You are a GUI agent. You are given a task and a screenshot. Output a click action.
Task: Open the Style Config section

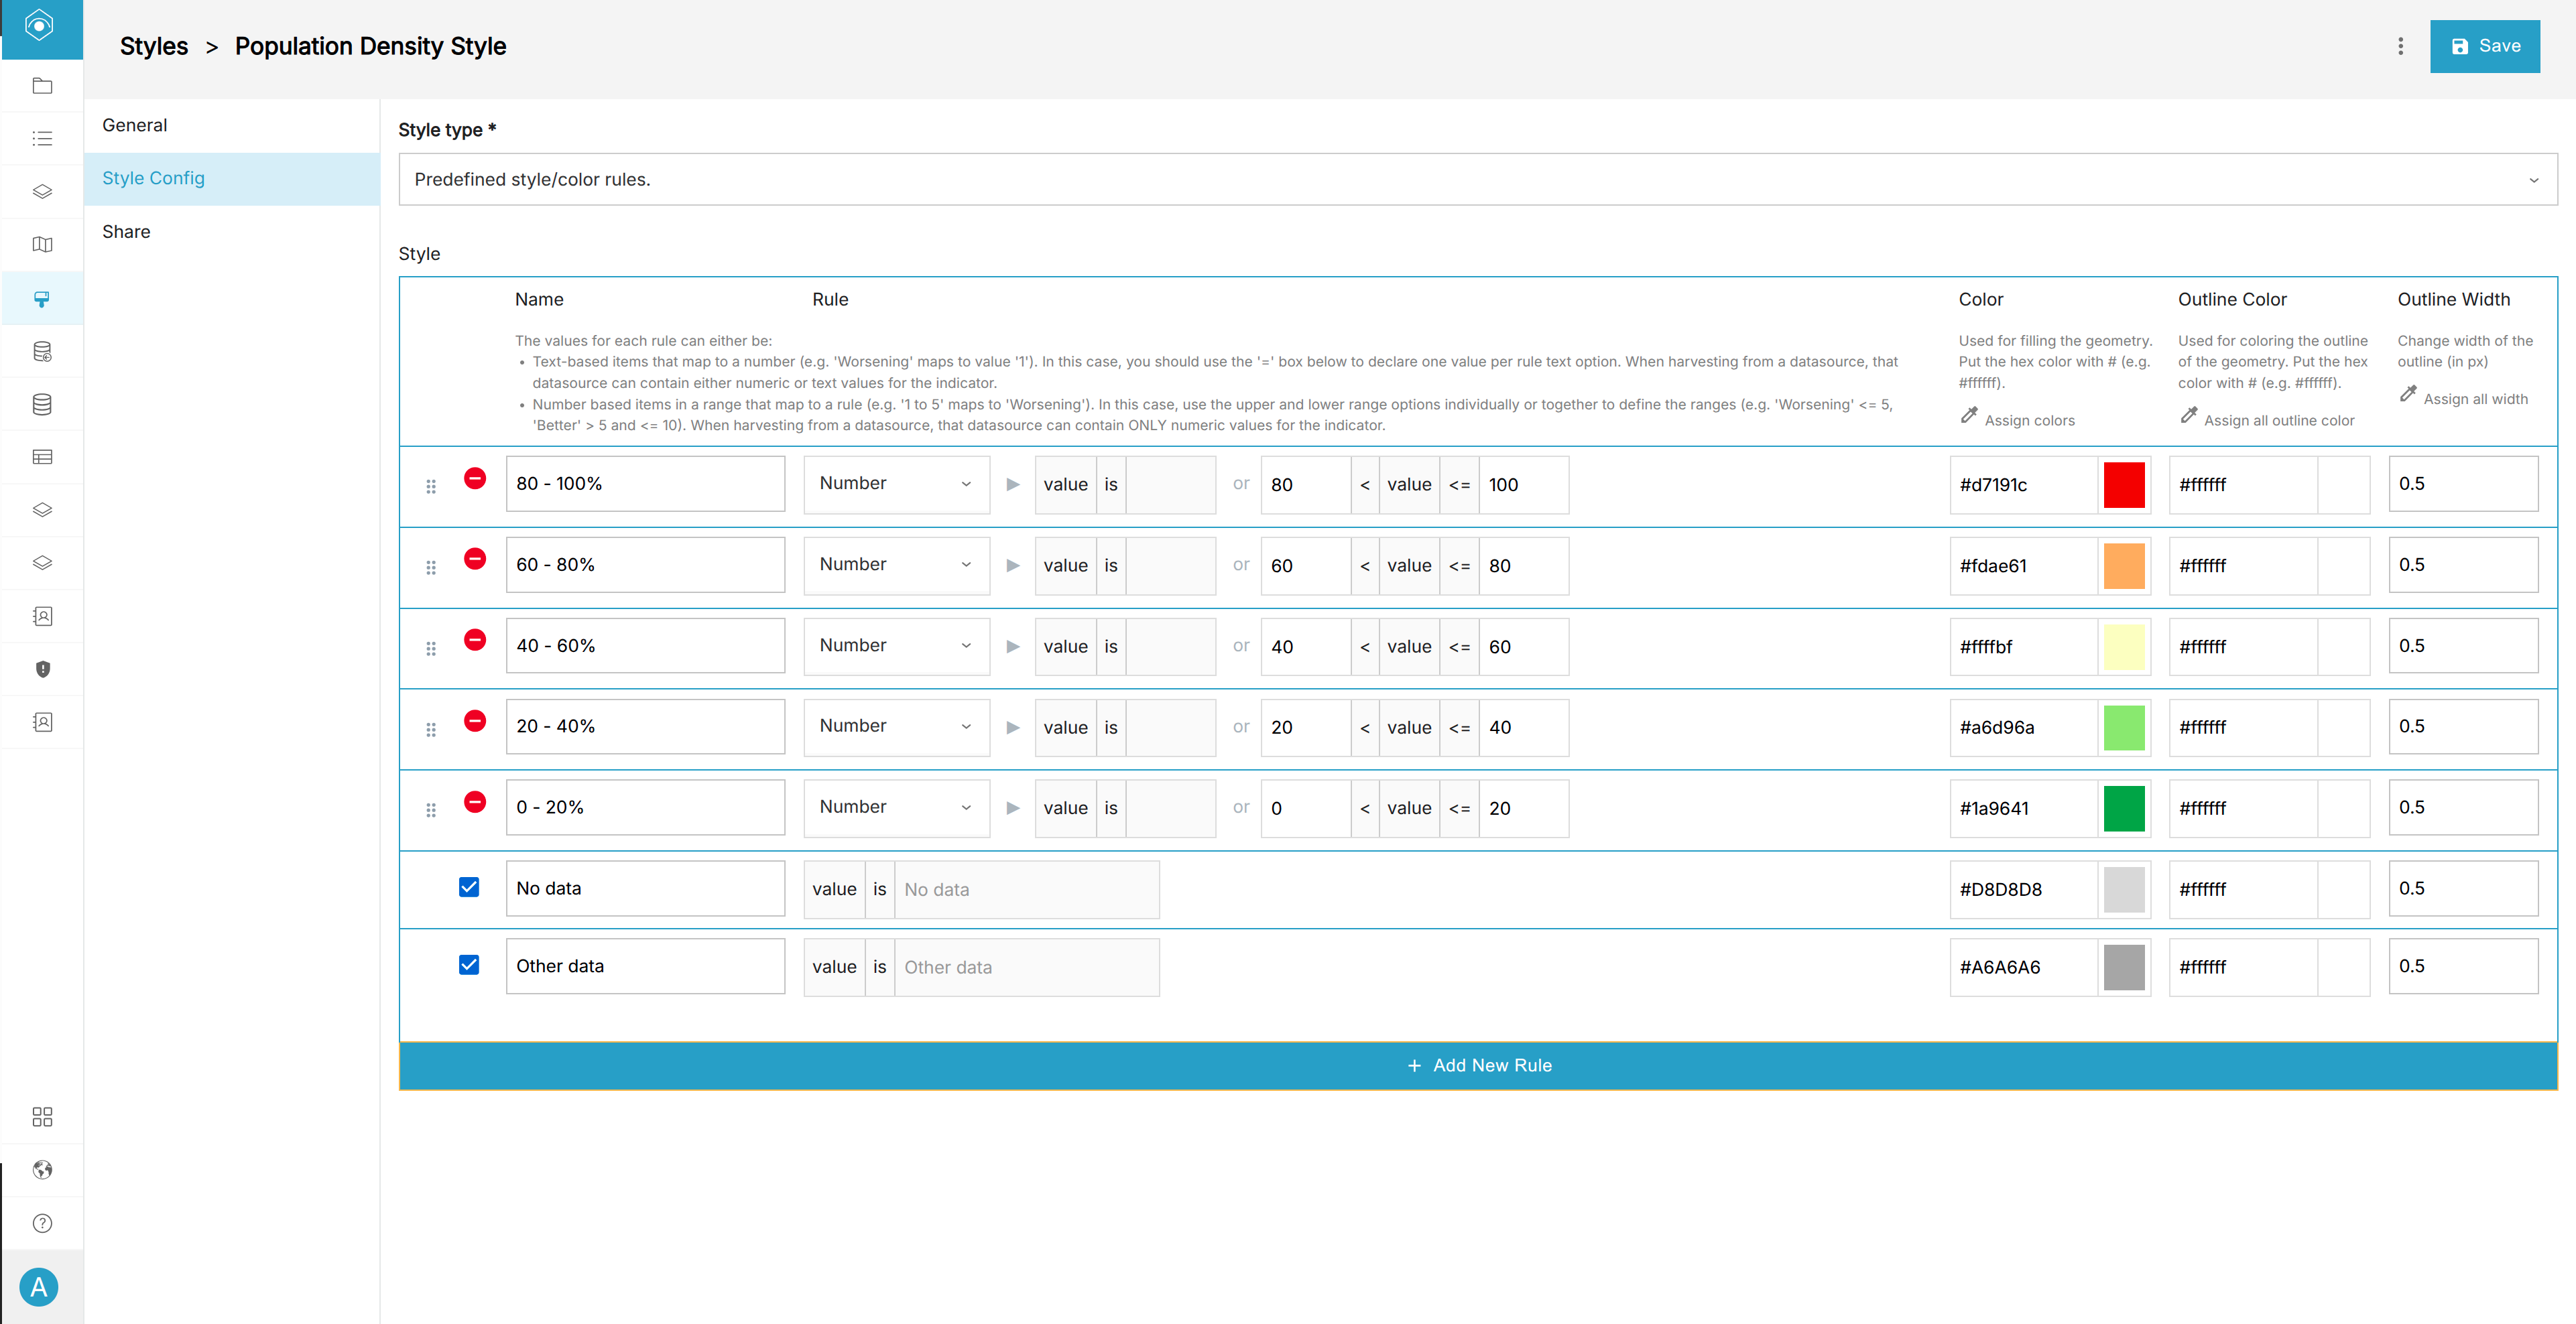(232, 179)
